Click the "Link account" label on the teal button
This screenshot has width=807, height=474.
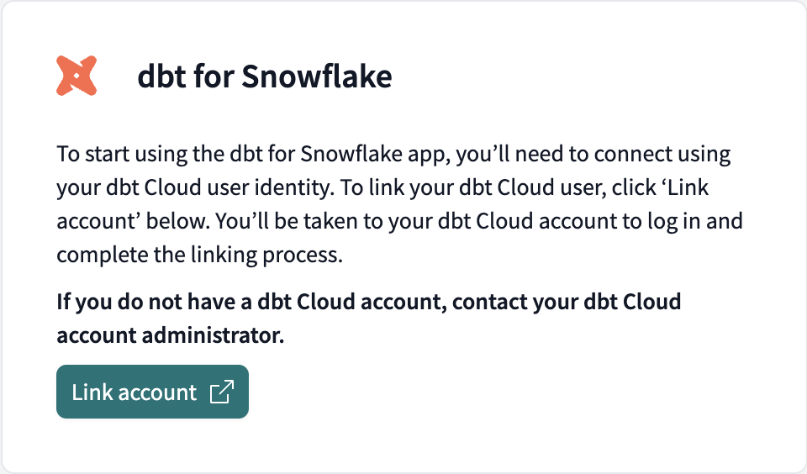point(134,392)
